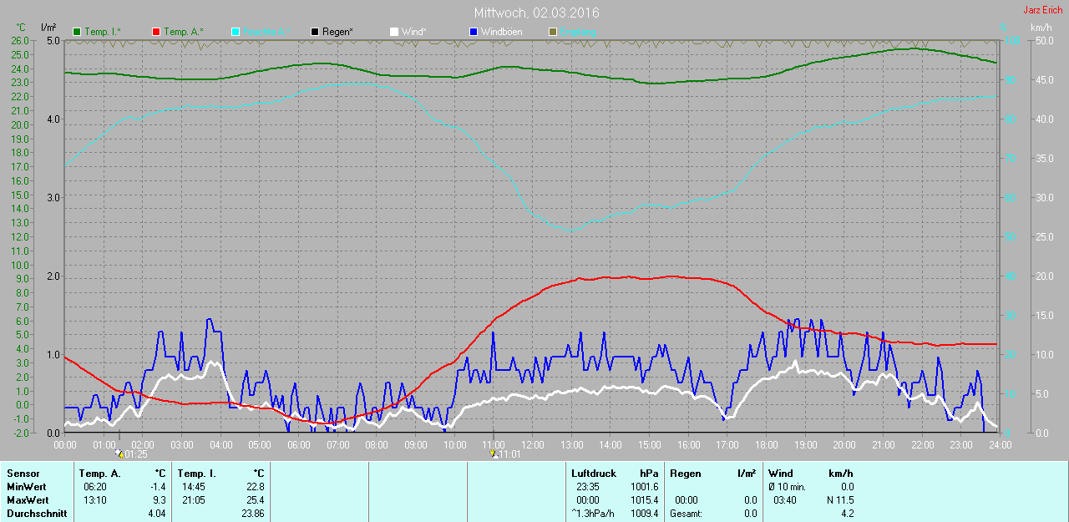Click the time '13:10' of outdoor maximum
Viewport: 1069px width, 522px height.
point(95,500)
